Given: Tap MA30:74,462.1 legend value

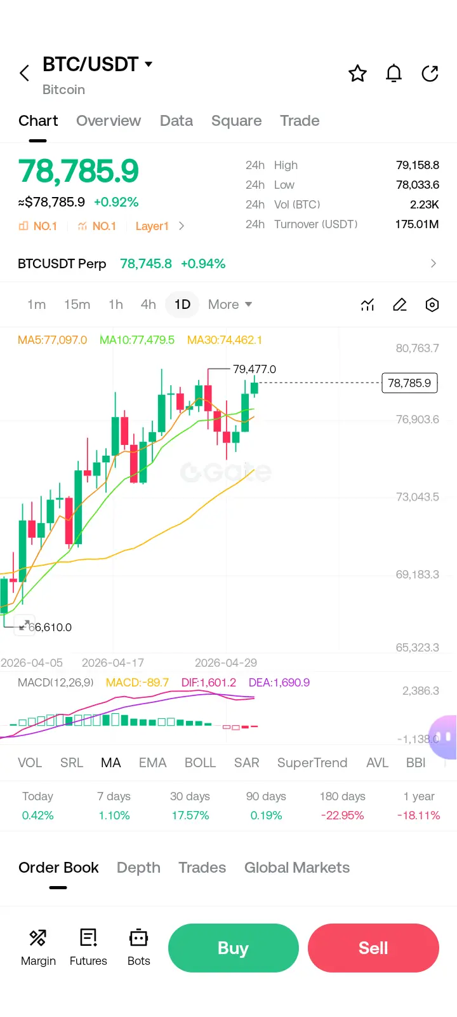Looking at the screenshot, I should (x=225, y=340).
